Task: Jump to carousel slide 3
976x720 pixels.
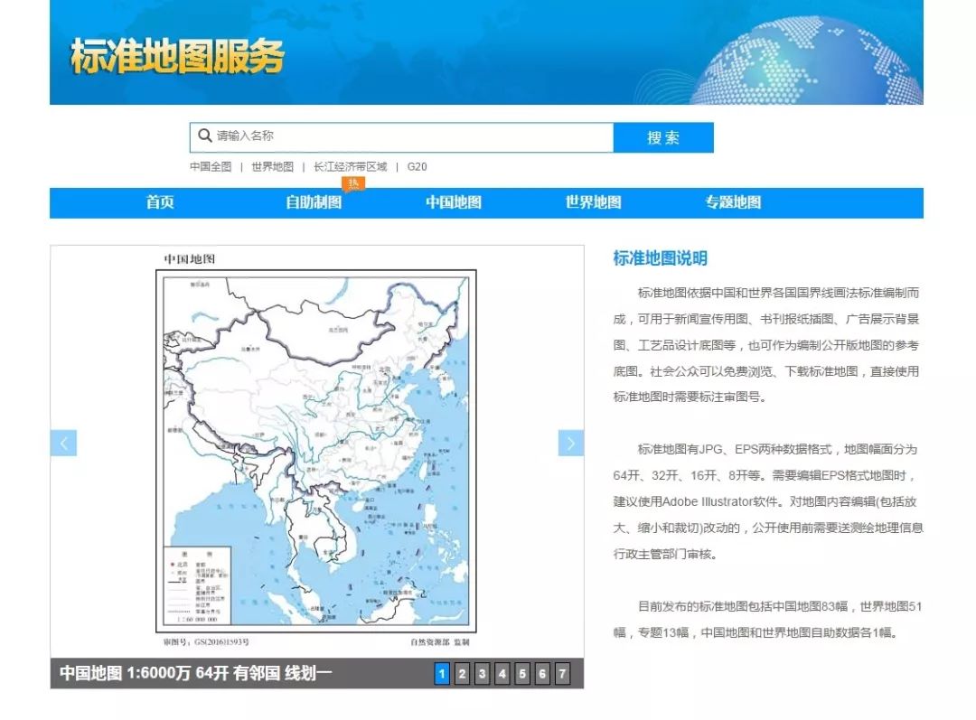Action: pyautogui.click(x=482, y=673)
